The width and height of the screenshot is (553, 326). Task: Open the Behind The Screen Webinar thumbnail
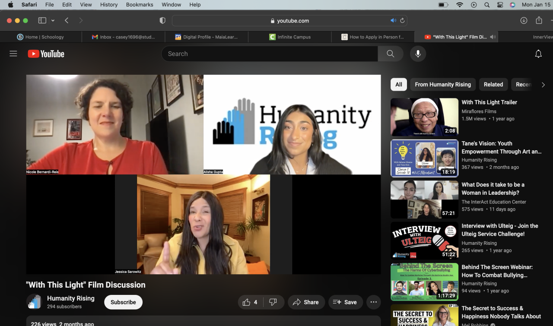coord(424,282)
